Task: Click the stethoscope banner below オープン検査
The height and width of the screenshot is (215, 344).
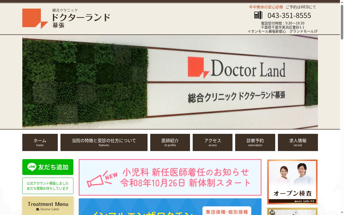Action: pyautogui.click(x=292, y=211)
